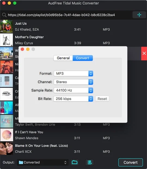Viewport: 147px width, 169px height.
Task: Close the preferences dialog with red button
Action: click(22, 49)
